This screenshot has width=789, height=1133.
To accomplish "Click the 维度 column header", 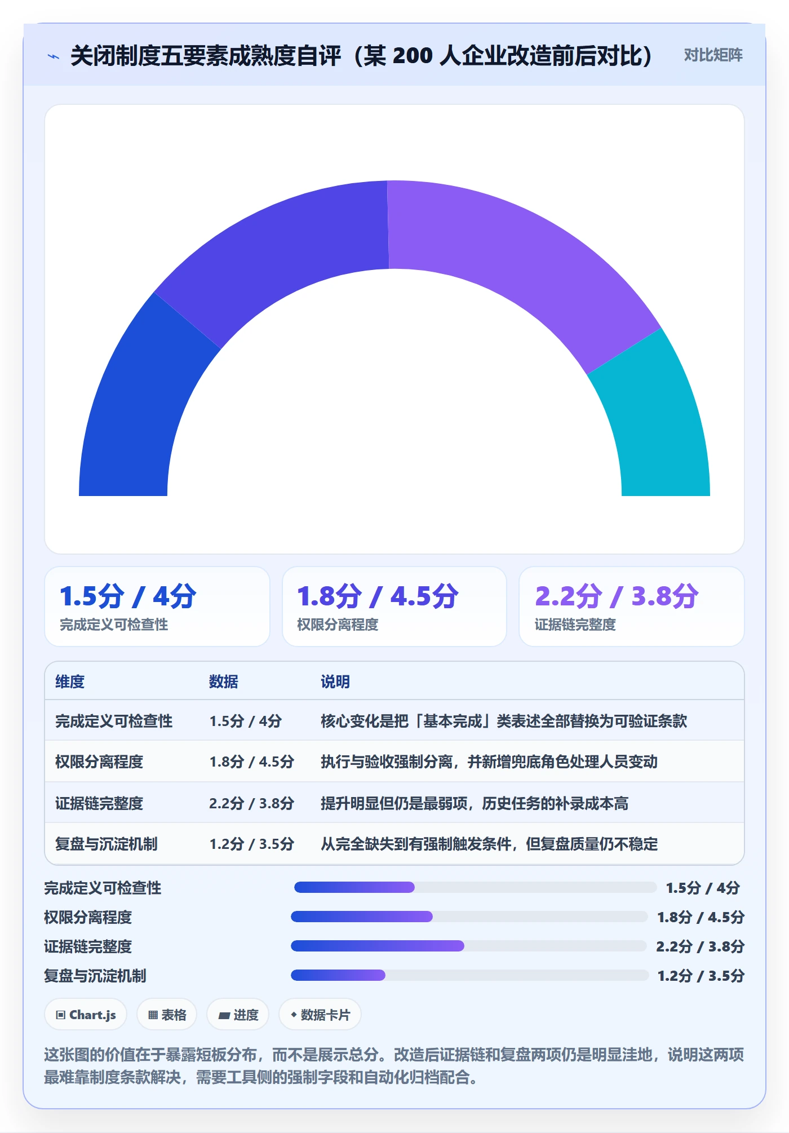I will (70, 681).
